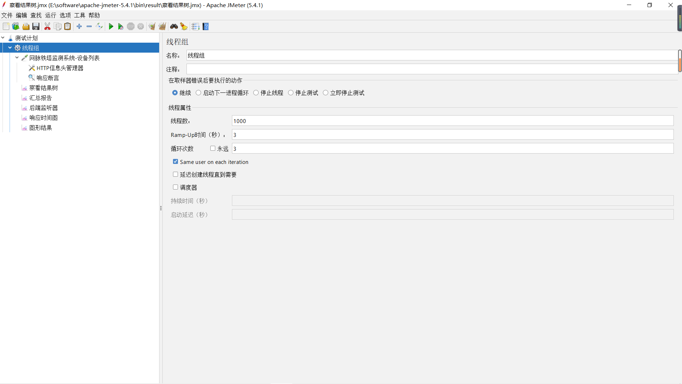Open the help question mark icon
The width and height of the screenshot is (682, 384).
tap(206, 27)
